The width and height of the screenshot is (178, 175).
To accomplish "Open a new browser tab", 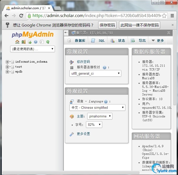I will click(x=57, y=8).
